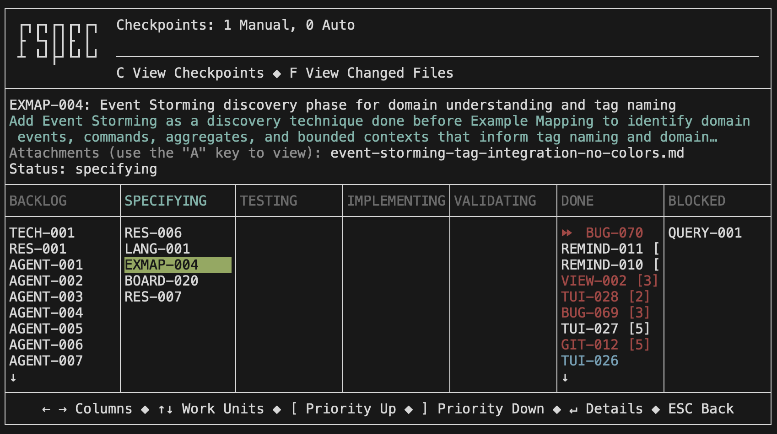Select the highlighted EXMAP-004 work unit

click(162, 265)
